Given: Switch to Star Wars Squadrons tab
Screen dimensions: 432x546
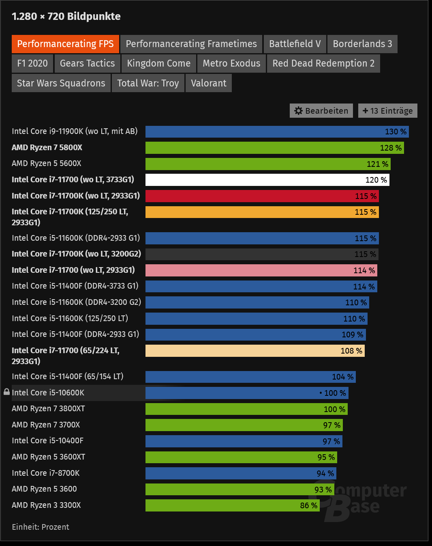Looking at the screenshot, I should pos(61,83).
